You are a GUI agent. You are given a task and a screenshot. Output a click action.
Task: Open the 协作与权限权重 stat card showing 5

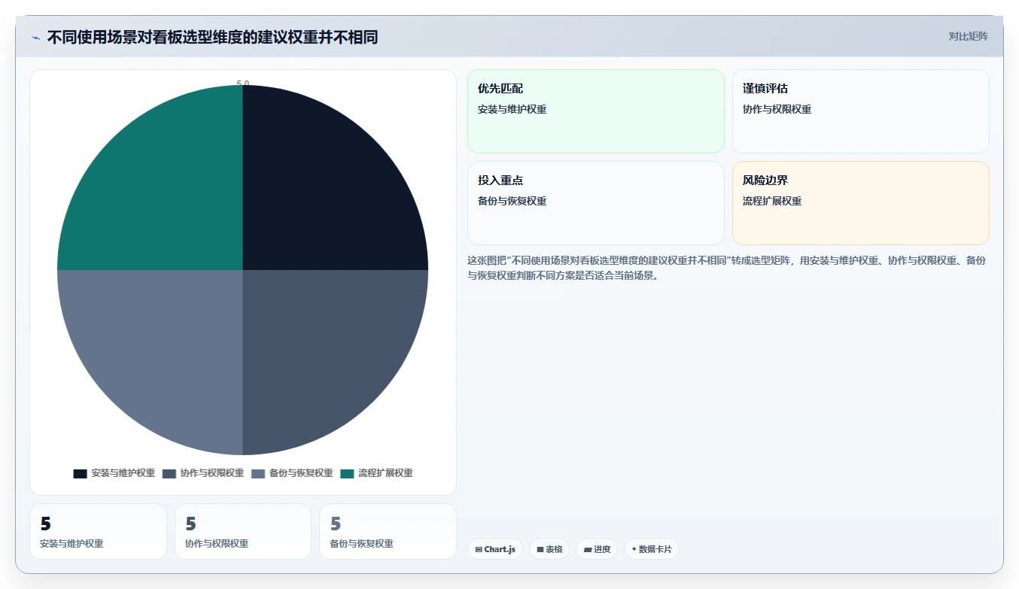click(243, 531)
